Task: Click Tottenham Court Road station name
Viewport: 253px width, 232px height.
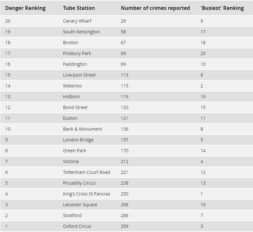Action: (x=86, y=172)
